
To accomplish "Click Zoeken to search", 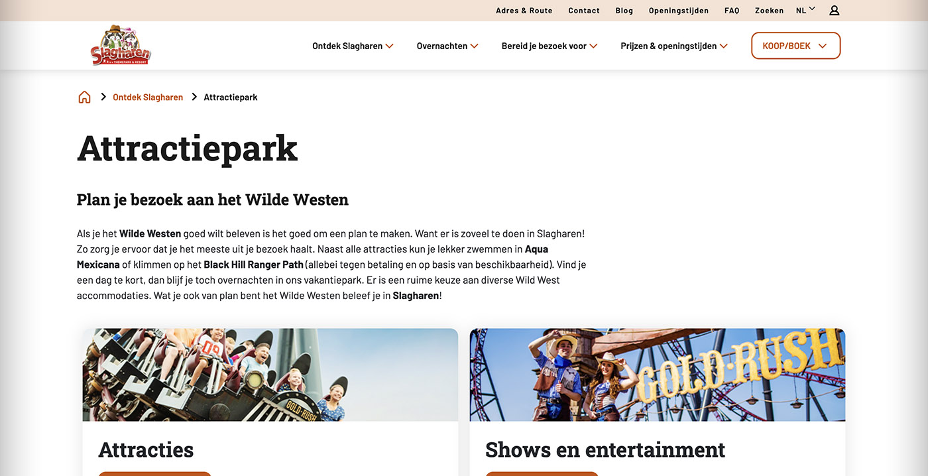I will click(770, 11).
